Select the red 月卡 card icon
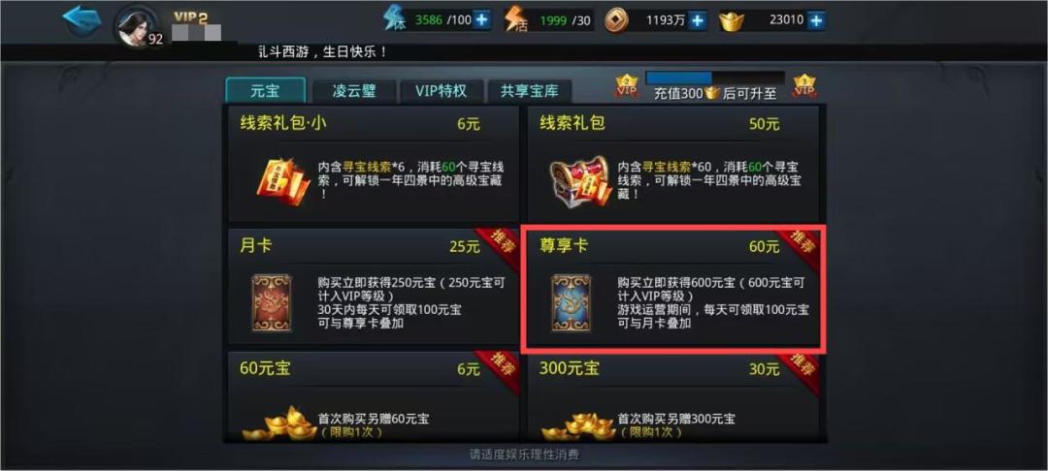 pos(272,303)
